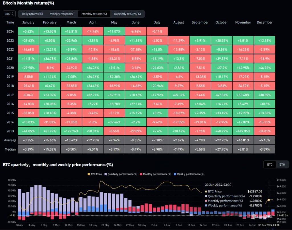292x230 pixels.
Task: Click the January column header
Action: (28, 22)
